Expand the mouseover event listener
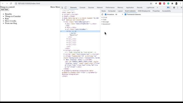This screenshot has width=183, height=103. (x=102, y=24)
